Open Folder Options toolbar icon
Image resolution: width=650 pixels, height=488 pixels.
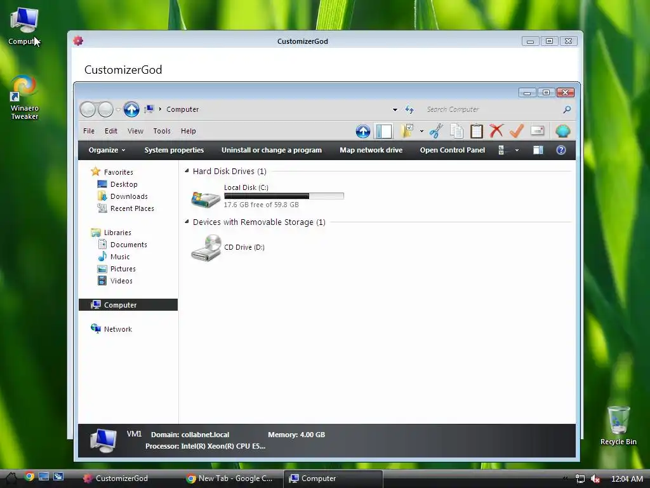click(x=408, y=131)
